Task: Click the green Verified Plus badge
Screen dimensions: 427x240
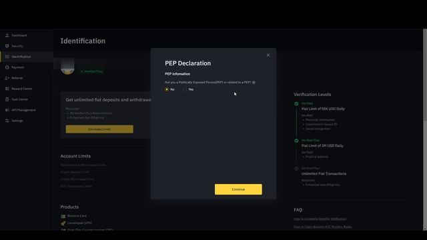Action: coord(91,71)
